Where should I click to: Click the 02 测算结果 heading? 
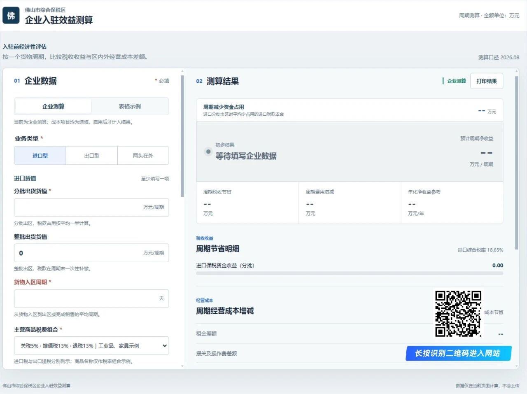(x=217, y=82)
